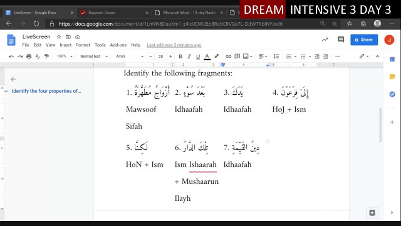This screenshot has width=401, height=226.
Task: Open the comment history icon
Action: click(341, 40)
